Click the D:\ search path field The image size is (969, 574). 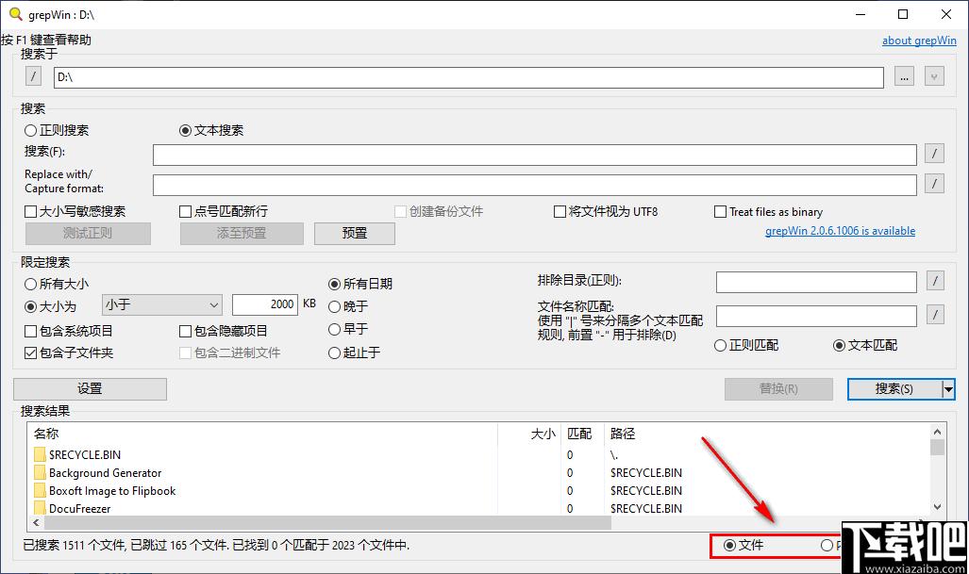(469, 77)
